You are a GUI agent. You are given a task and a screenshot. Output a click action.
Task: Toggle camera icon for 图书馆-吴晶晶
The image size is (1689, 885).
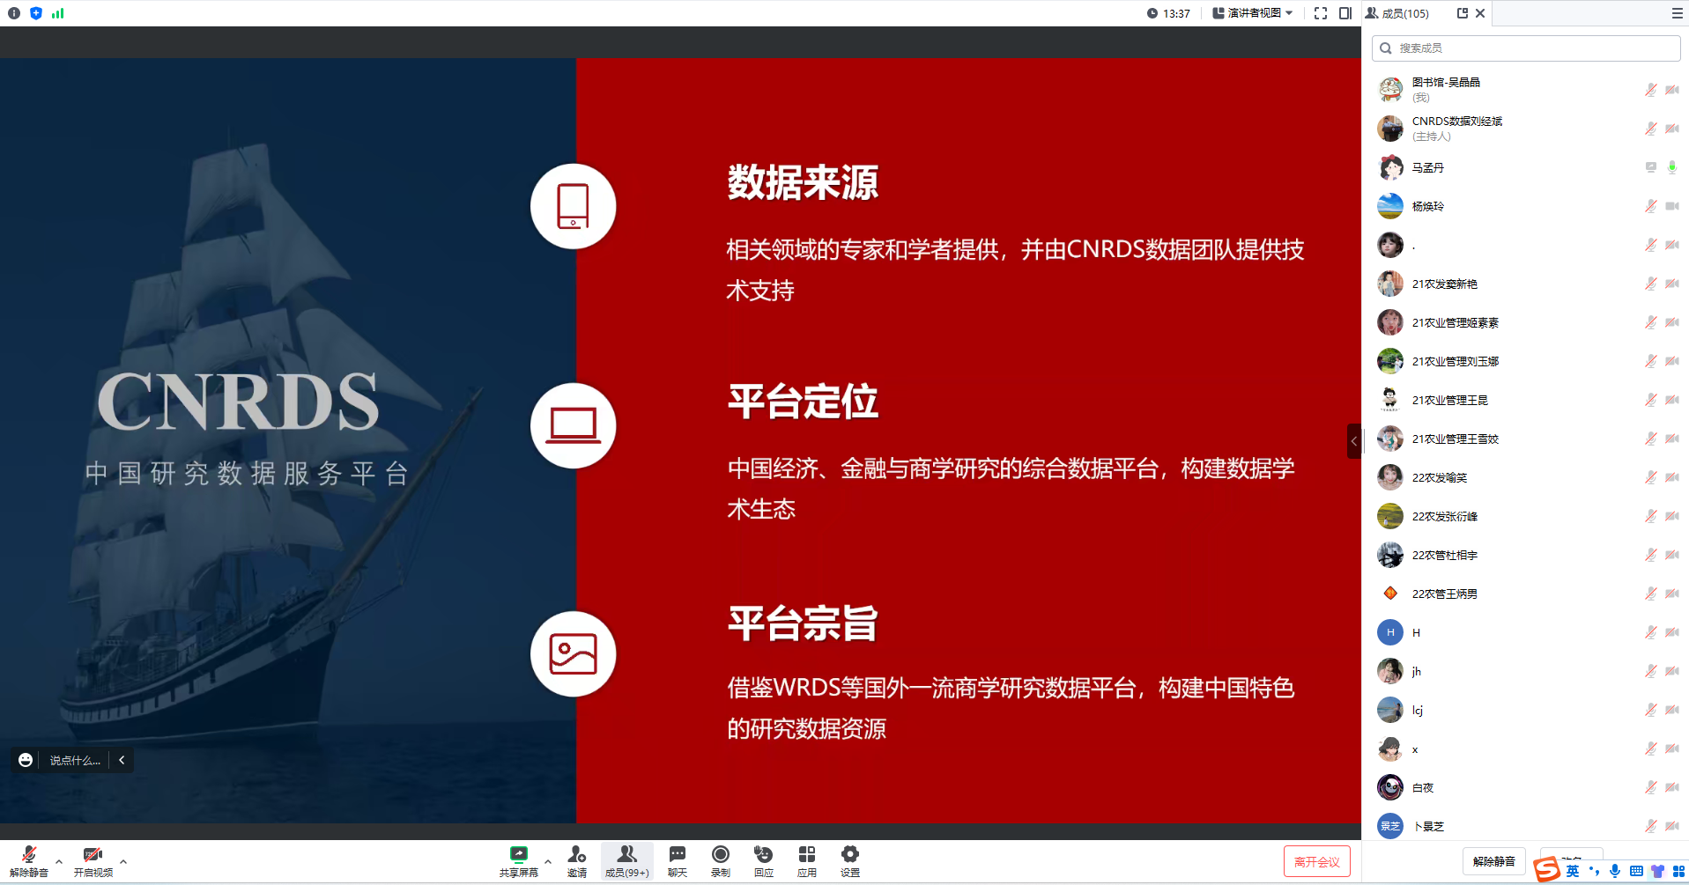[1672, 90]
